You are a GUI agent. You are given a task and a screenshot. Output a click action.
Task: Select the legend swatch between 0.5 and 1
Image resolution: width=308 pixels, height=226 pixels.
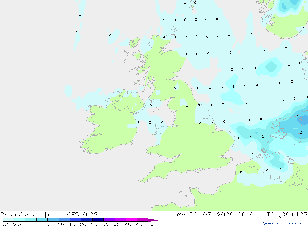[x=20, y=220]
